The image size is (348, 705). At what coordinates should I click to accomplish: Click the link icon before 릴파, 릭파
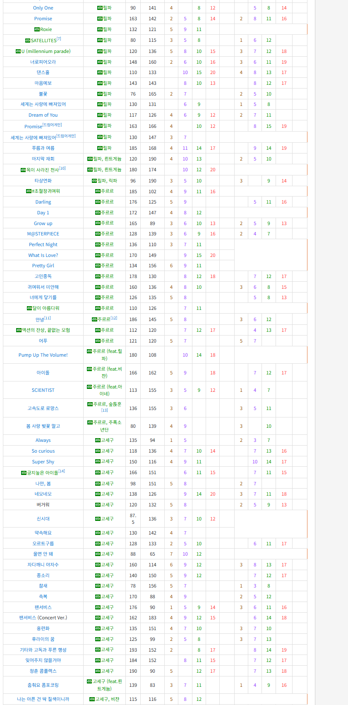coord(94,181)
